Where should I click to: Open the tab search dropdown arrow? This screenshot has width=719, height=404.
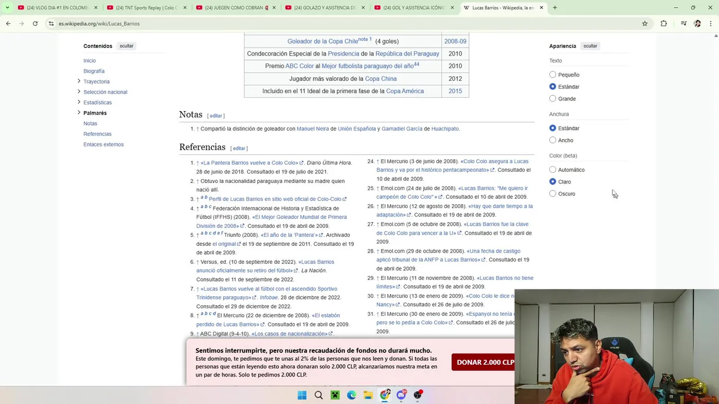click(x=7, y=8)
